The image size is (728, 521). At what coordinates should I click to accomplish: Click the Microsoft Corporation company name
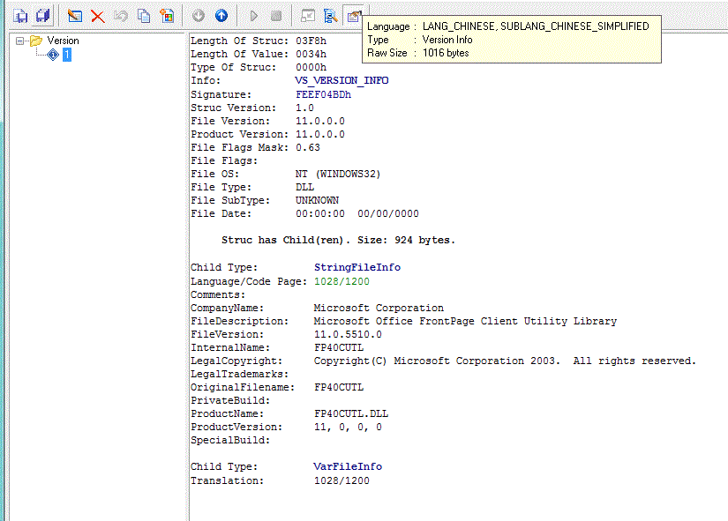[379, 308]
